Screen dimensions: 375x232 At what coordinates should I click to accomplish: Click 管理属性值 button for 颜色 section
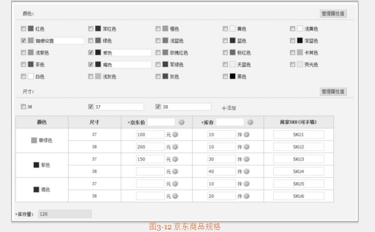333,14
